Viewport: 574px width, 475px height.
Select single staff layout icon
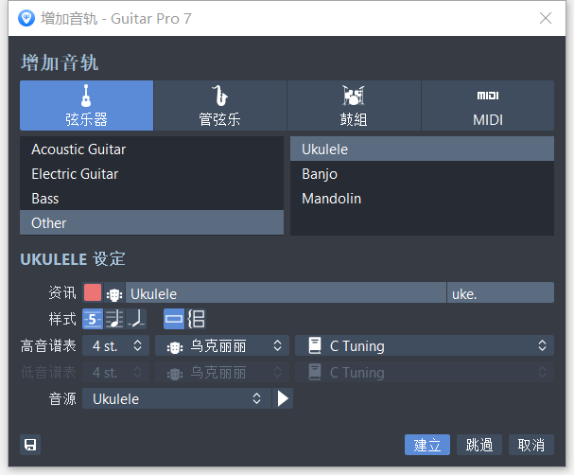pos(174,319)
